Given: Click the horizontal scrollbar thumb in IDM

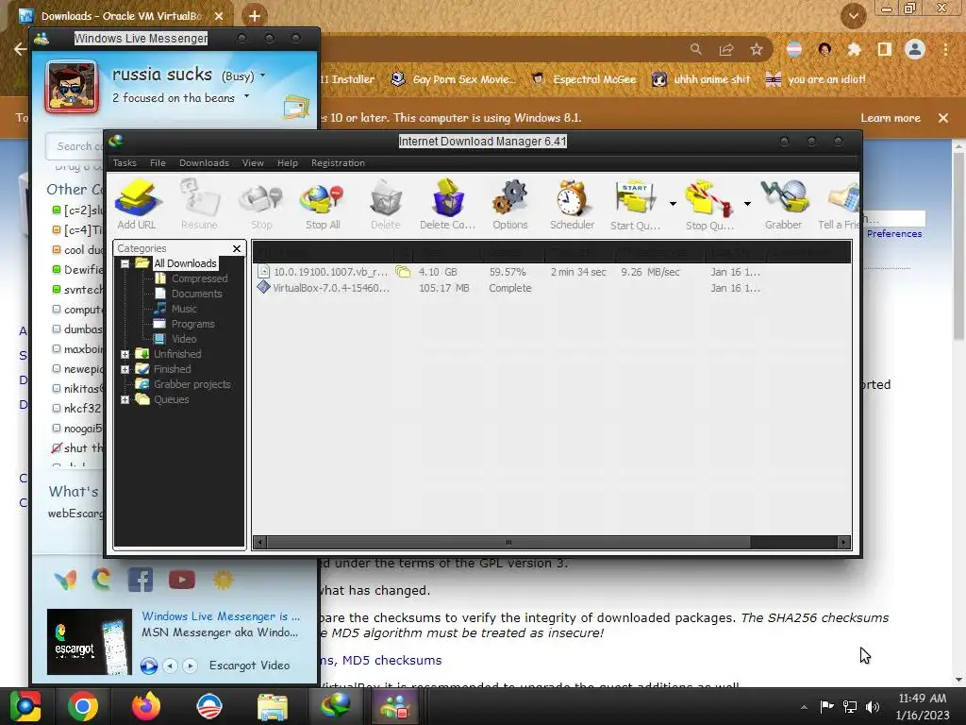Looking at the screenshot, I should [x=508, y=543].
